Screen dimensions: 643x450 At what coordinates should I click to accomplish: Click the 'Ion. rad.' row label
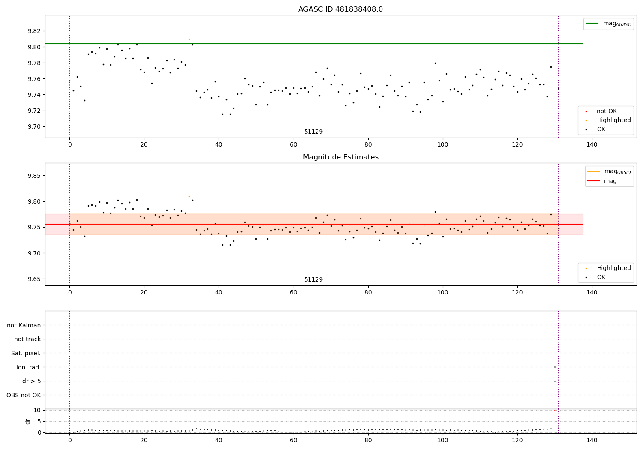(29, 367)
